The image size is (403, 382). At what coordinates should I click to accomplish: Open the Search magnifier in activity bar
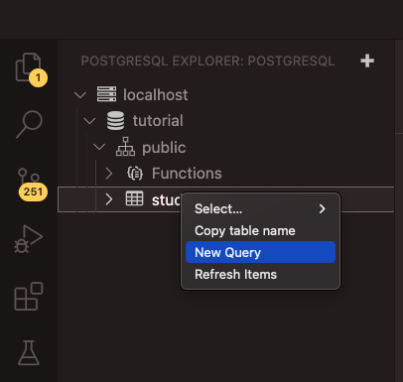pos(29,125)
